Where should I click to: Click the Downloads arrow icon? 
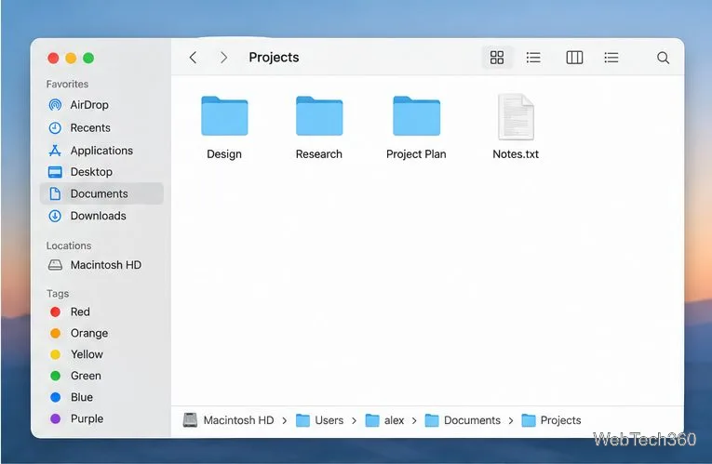tap(55, 216)
